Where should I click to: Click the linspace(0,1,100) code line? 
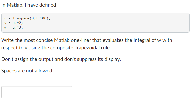point(27,18)
